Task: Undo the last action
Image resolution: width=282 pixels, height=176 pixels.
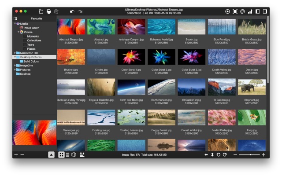Action: tap(72, 11)
